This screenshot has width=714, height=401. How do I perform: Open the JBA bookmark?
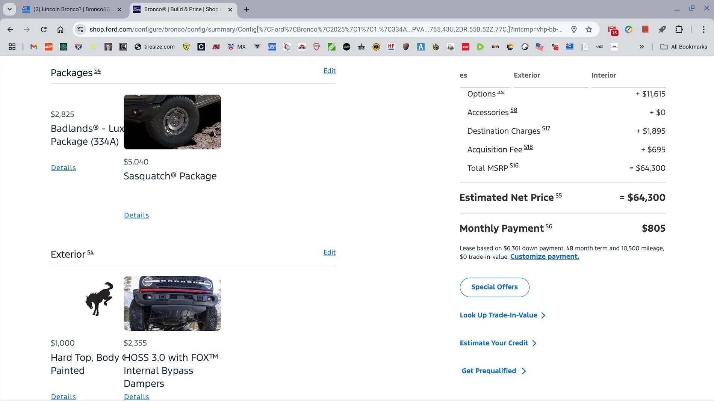[x=216, y=47]
